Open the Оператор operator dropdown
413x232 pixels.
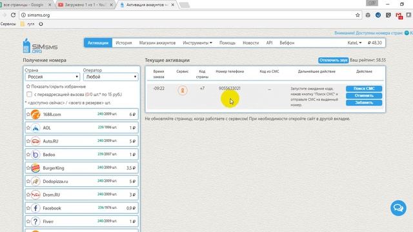tap(110, 77)
